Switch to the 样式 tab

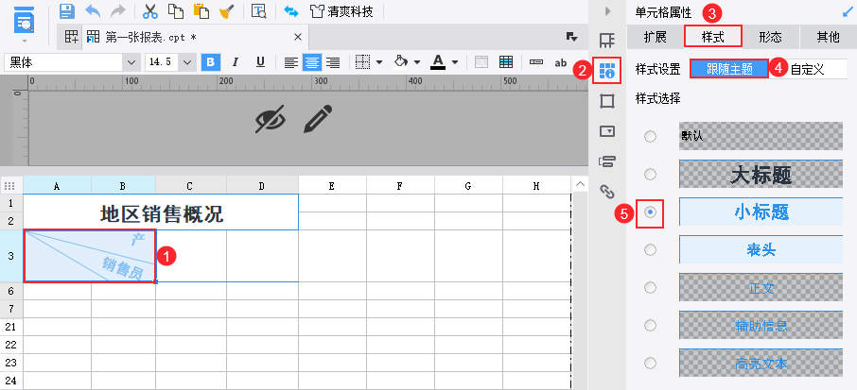pos(712,37)
